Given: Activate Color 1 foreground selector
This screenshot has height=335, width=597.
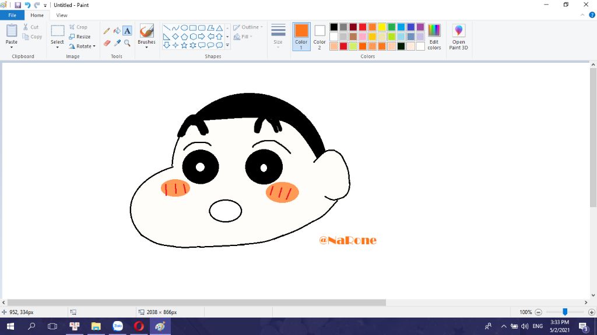Looking at the screenshot, I should [301, 37].
